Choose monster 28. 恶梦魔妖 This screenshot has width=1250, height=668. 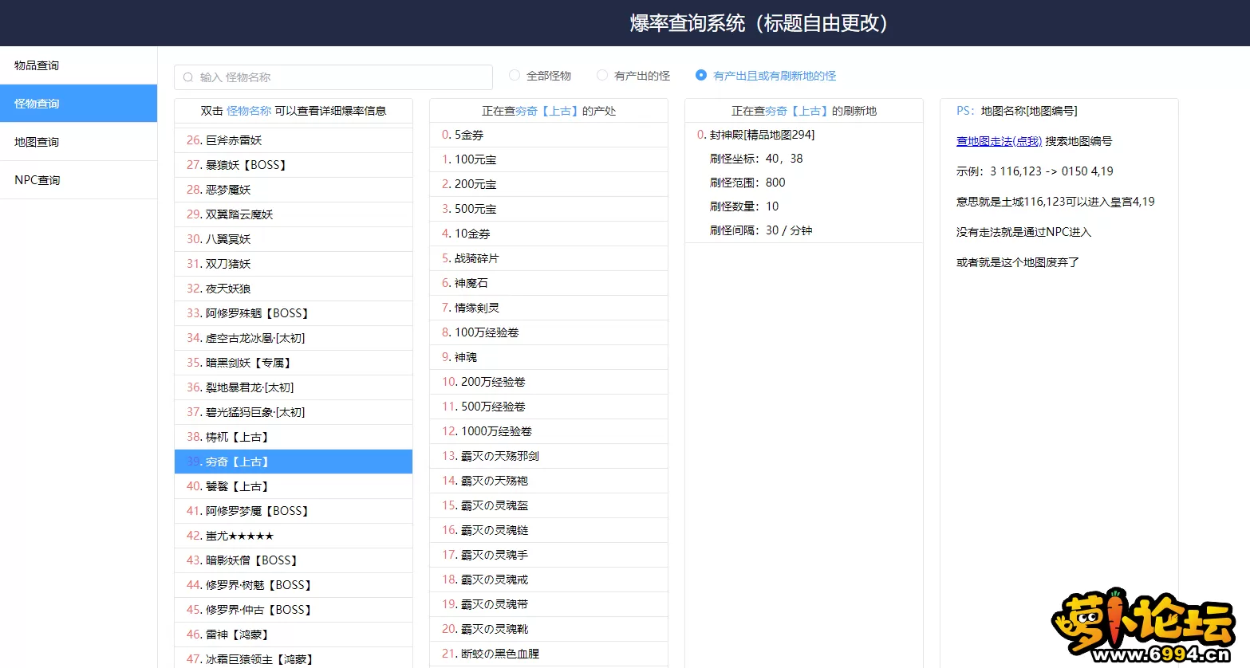pyautogui.click(x=294, y=190)
